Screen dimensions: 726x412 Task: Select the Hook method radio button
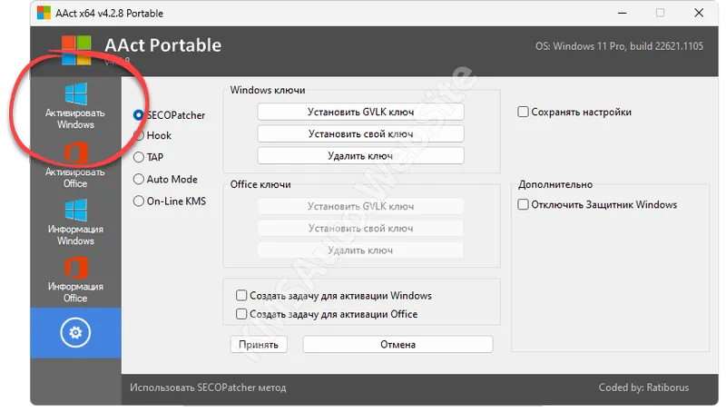139,136
